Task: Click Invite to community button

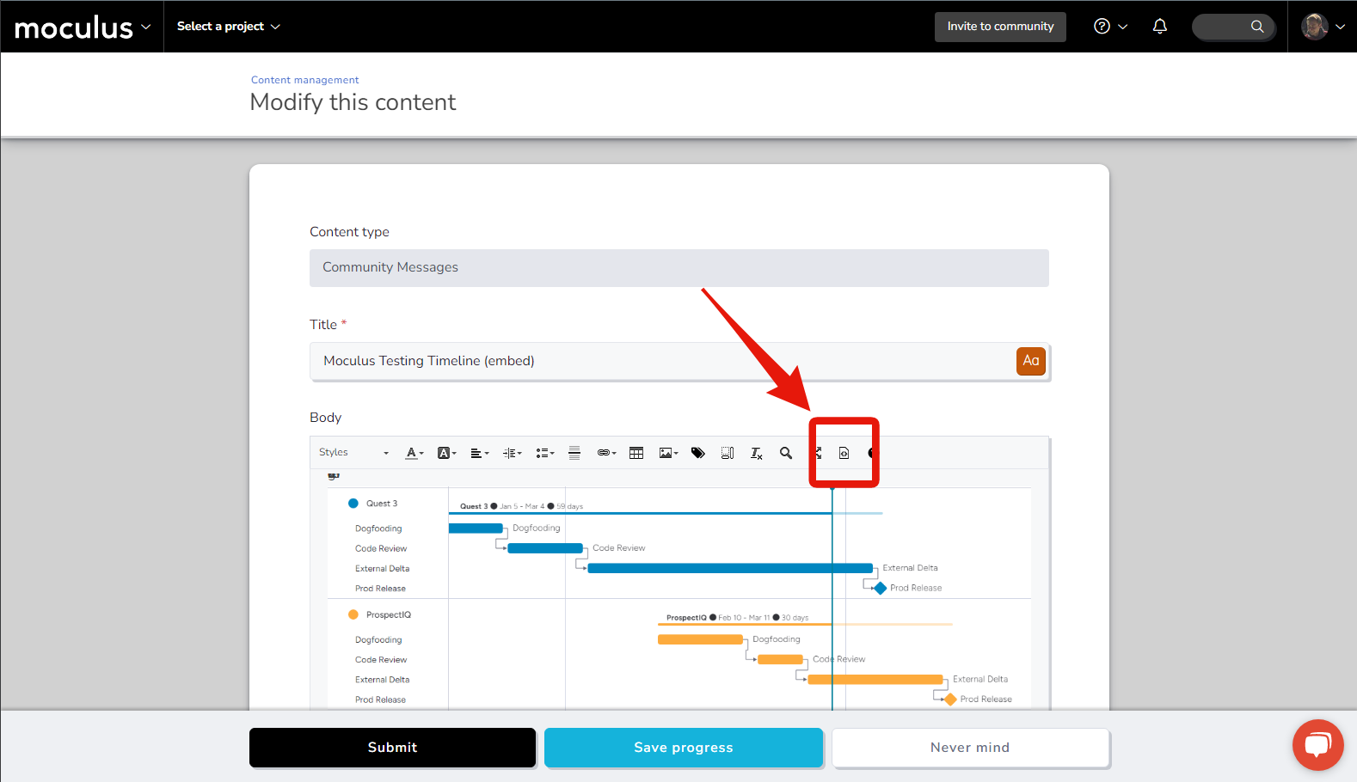Action: click(1000, 27)
